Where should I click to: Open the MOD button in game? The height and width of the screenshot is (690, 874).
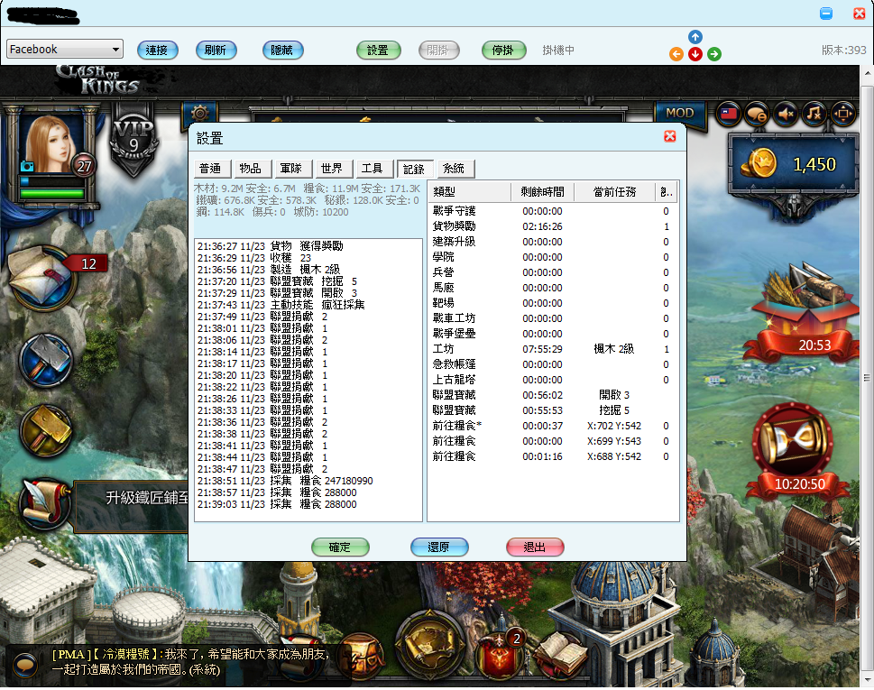680,113
